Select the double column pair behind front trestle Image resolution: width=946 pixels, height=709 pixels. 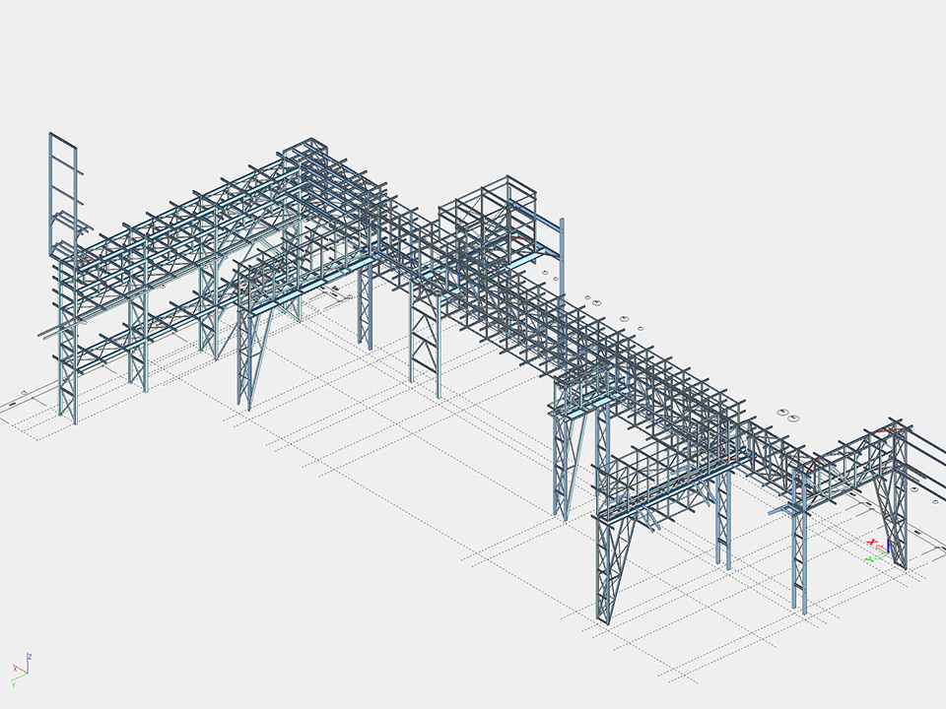tap(726, 522)
